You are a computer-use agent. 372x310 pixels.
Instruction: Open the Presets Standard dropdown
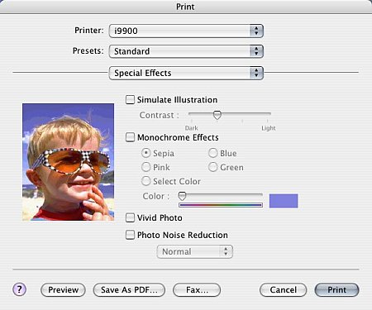(x=186, y=51)
